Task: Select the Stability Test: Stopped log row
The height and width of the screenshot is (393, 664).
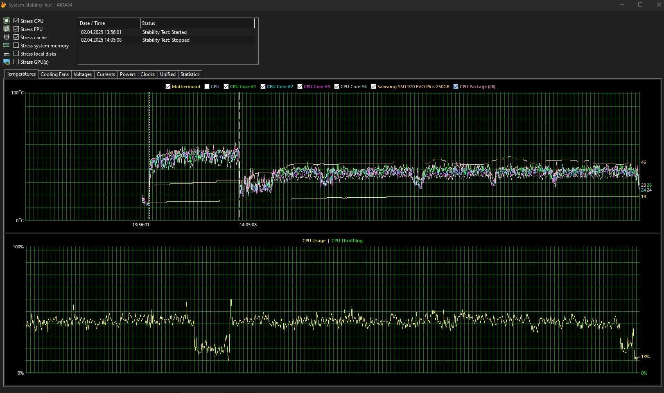Action: coord(167,40)
